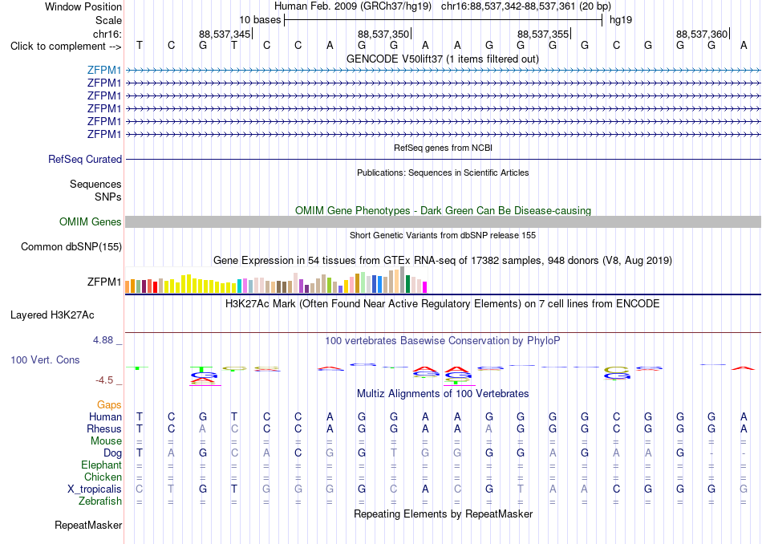762x544 pixels.
Task: Open 'Short Genetic Variants from dbSNP release 155' title
Action: point(443,235)
